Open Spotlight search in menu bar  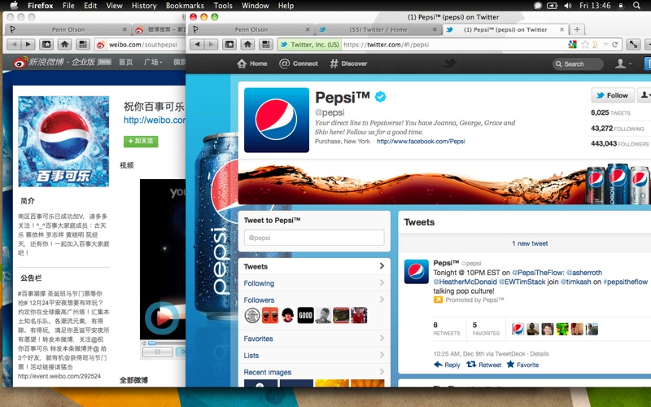coord(636,6)
